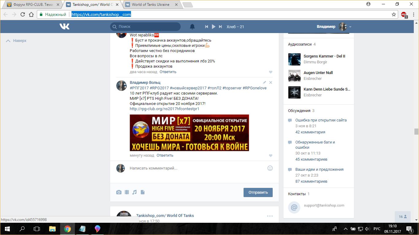419x235 pixels.
Task: Play the track Хлеб – 21
Action: (x=214, y=27)
